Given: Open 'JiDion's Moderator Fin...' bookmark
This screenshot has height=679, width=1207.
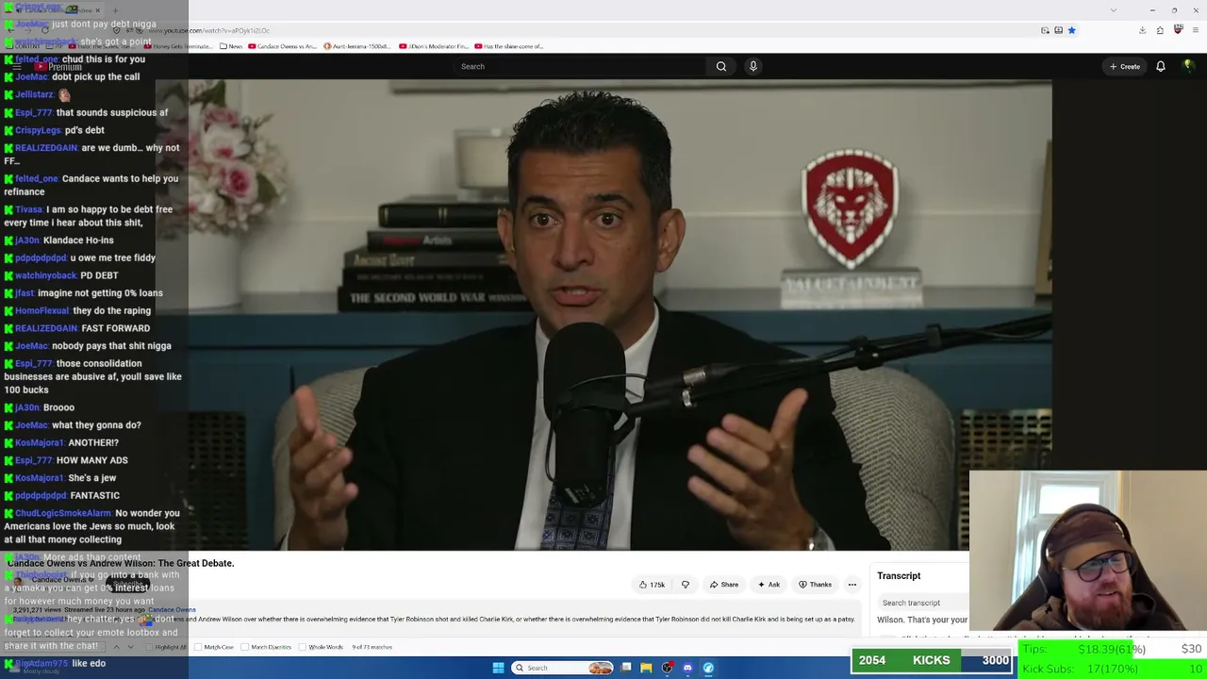Looking at the screenshot, I should pyautogui.click(x=433, y=46).
